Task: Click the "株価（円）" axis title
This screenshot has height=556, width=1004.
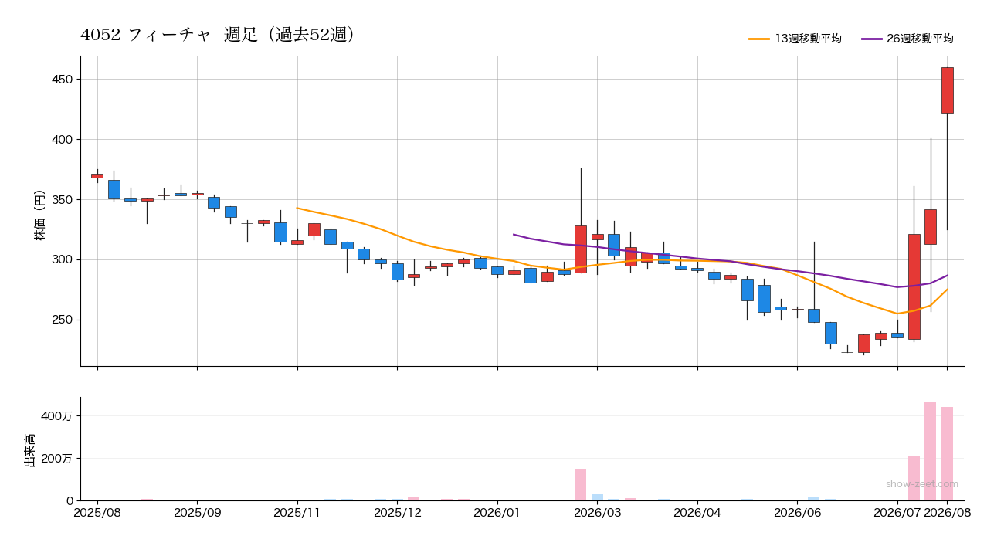Action: tap(40, 215)
